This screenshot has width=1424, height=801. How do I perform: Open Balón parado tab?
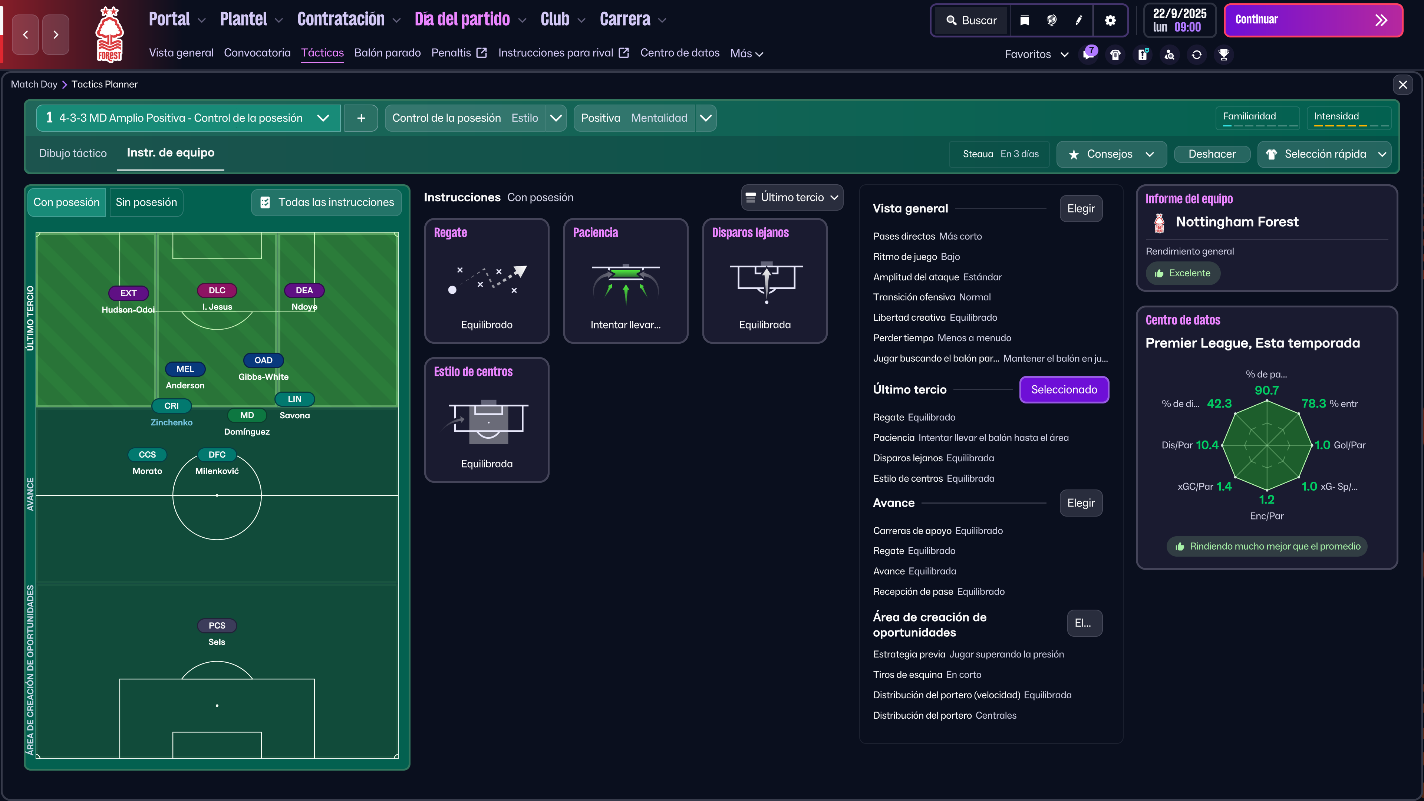tap(387, 53)
